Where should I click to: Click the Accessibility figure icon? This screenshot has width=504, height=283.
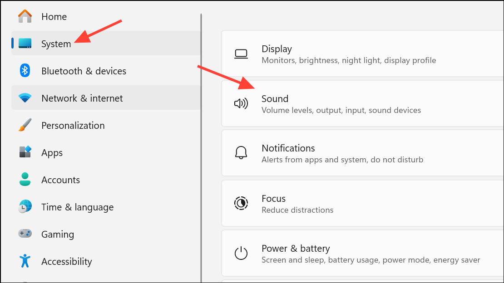pos(25,261)
